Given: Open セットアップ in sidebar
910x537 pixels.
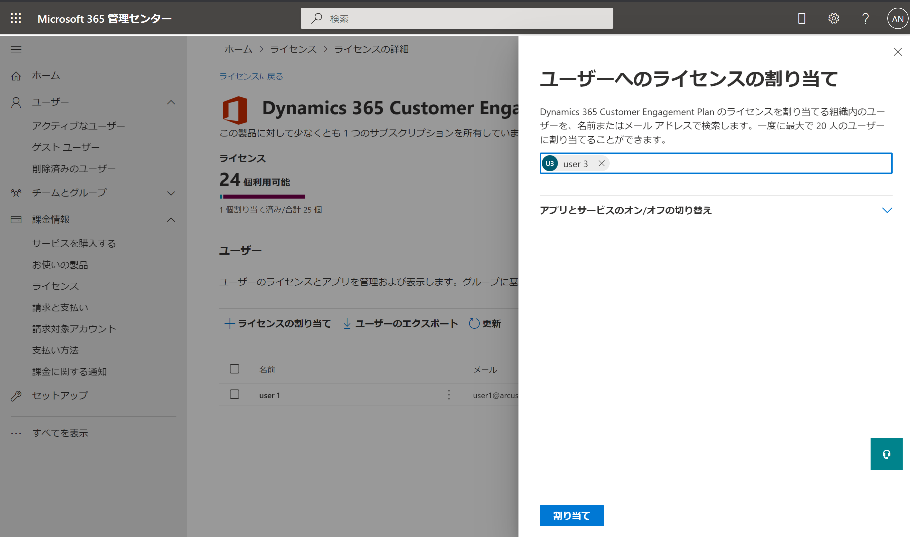Looking at the screenshot, I should coord(60,395).
